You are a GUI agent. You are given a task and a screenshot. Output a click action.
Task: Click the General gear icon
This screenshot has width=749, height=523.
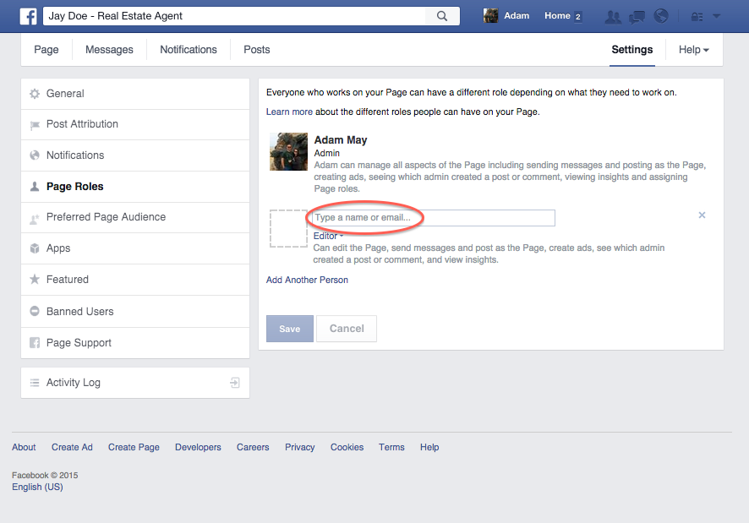(x=35, y=94)
